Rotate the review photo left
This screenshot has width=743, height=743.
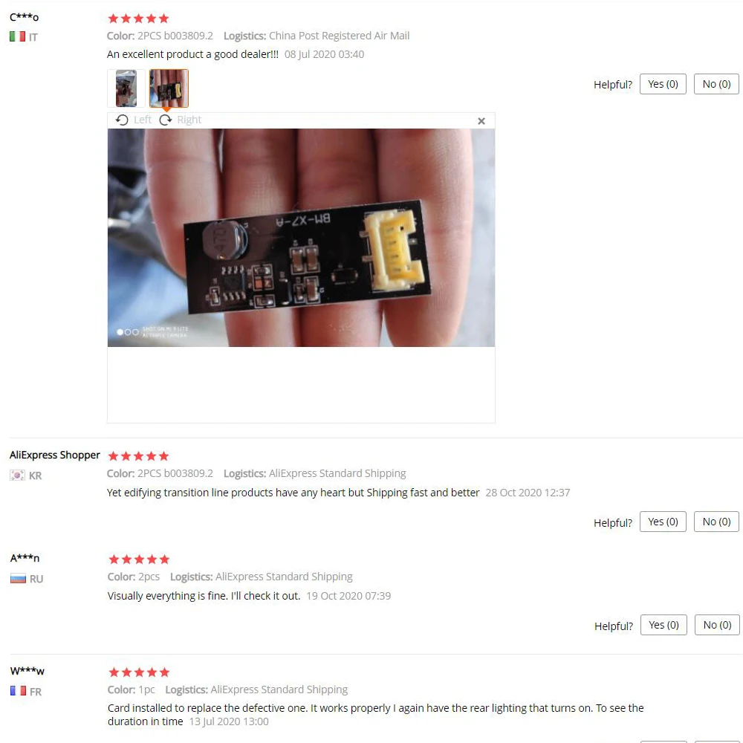(133, 120)
